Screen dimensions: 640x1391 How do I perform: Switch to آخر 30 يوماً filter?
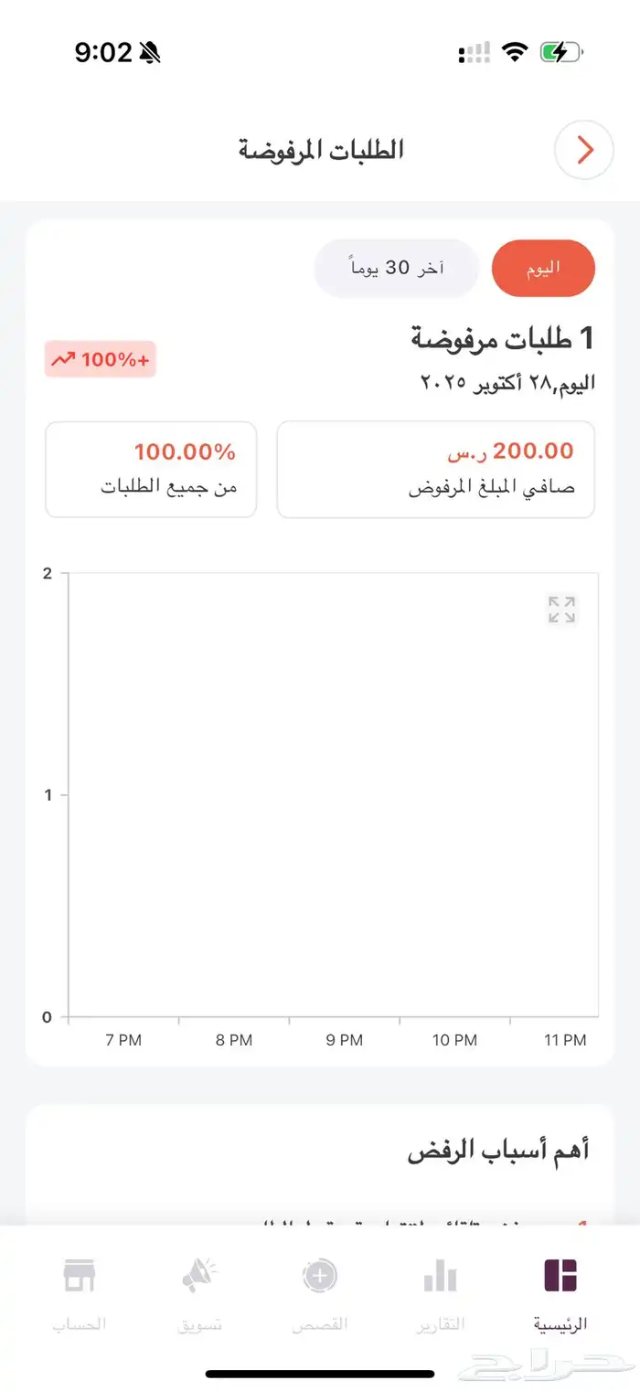click(397, 268)
